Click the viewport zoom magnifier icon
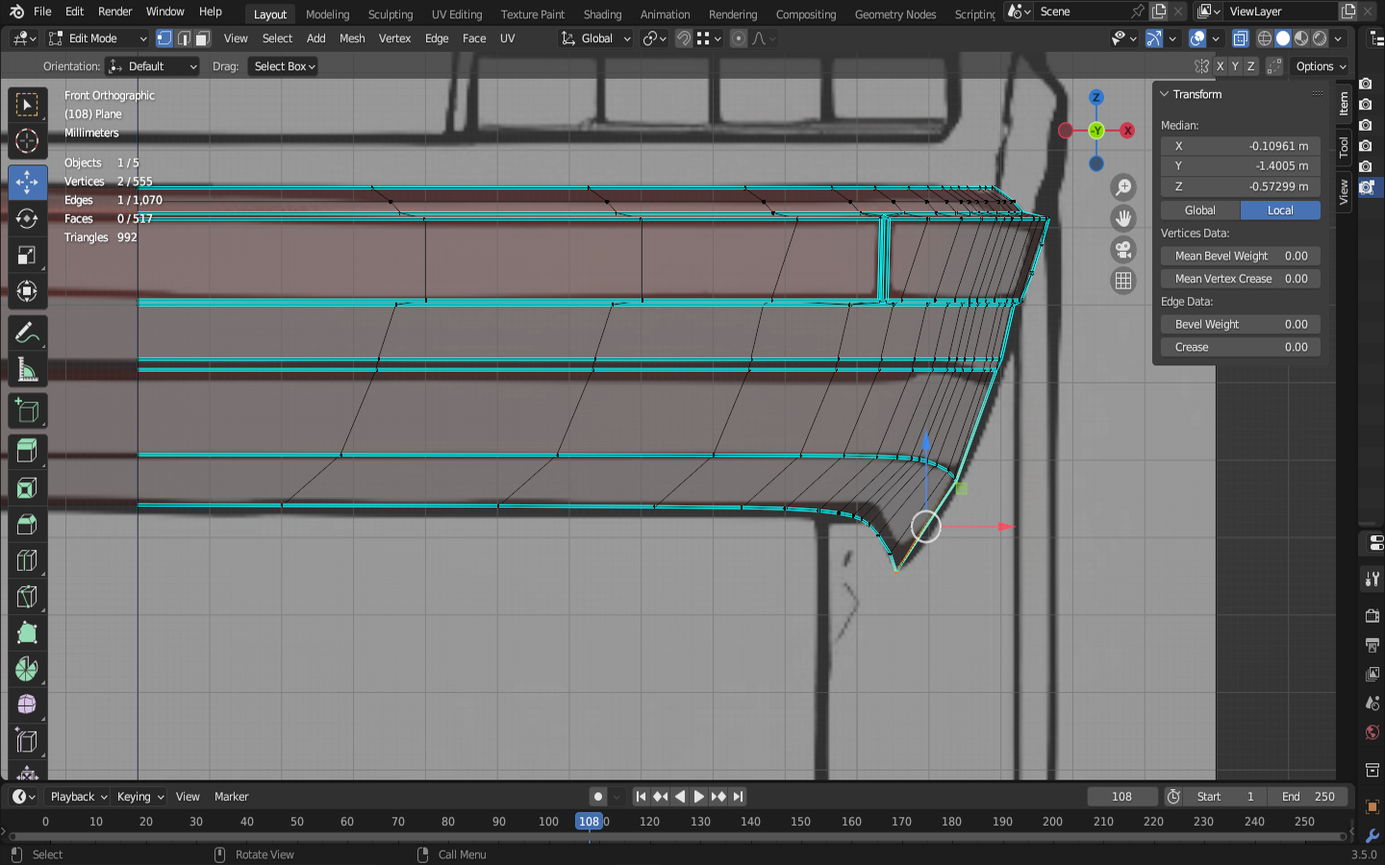 (x=1123, y=187)
